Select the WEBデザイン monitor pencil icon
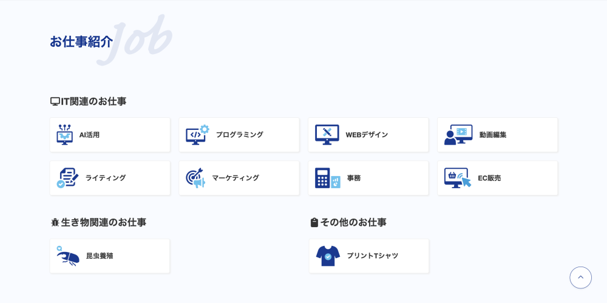The image size is (607, 303). [x=327, y=135]
